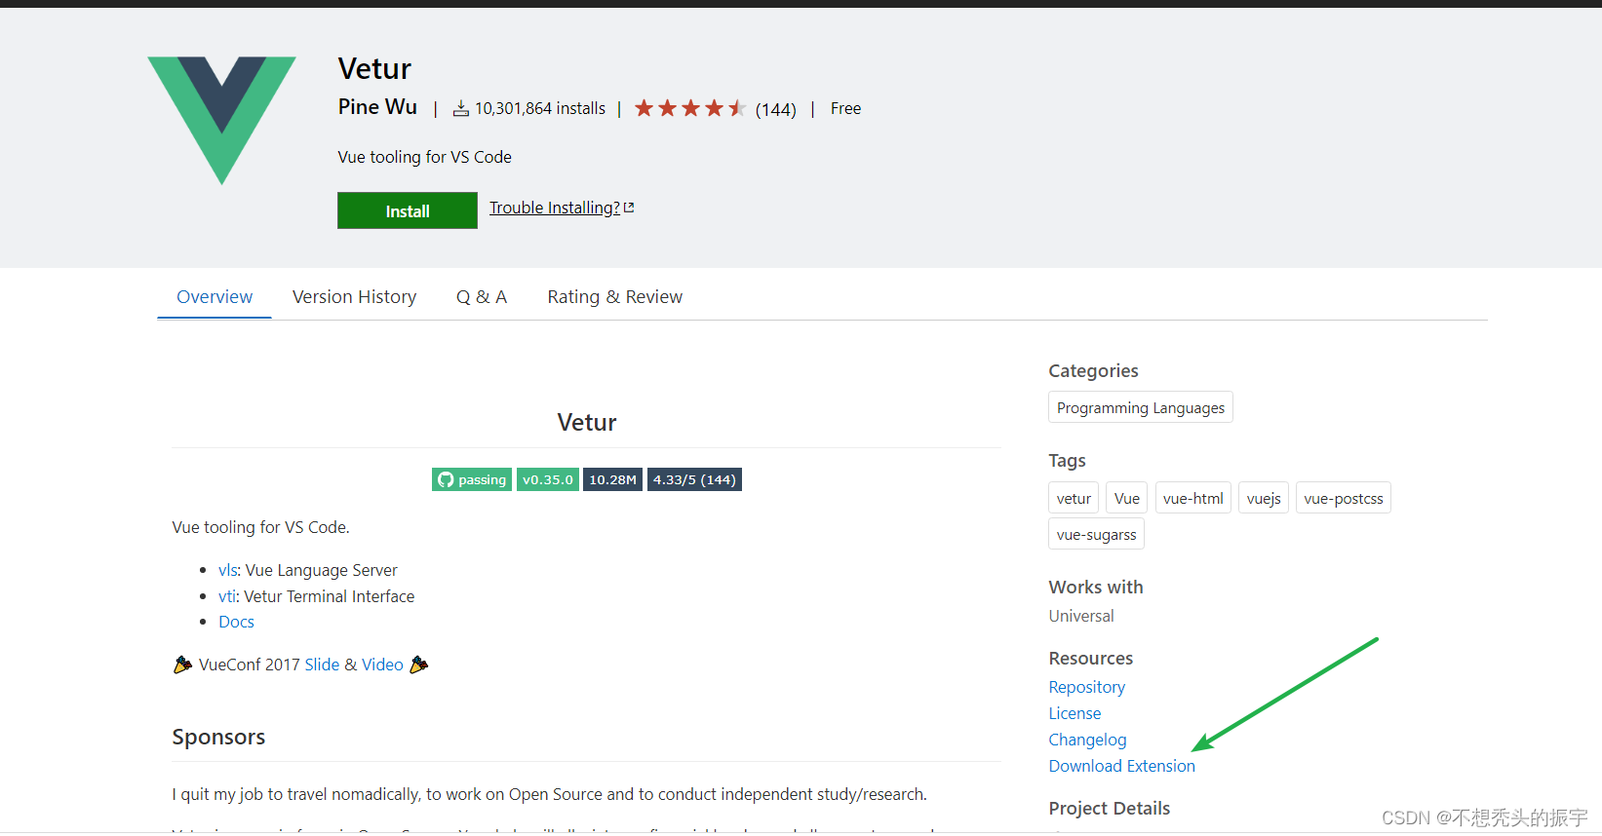Click the Resources heading

coord(1090,658)
